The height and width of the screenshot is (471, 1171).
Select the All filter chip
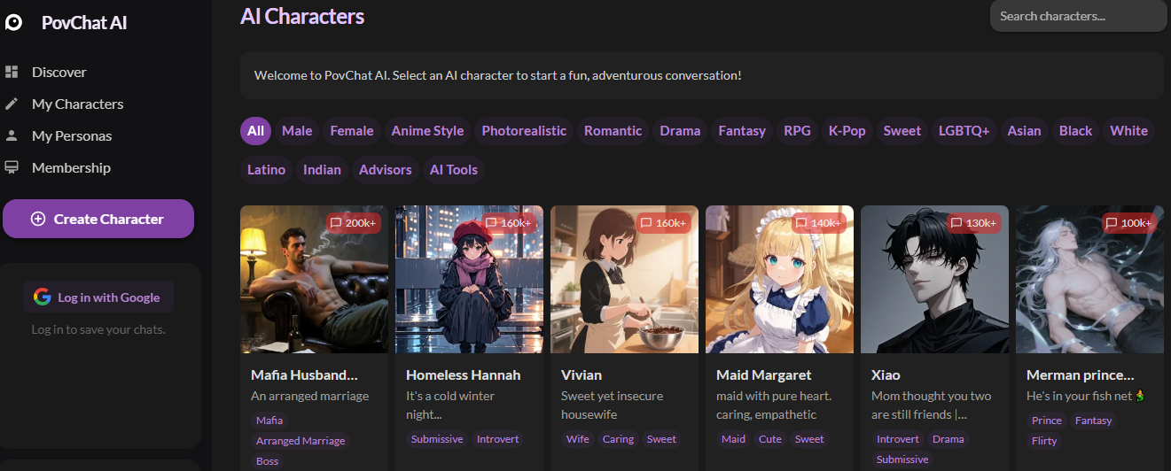(255, 131)
